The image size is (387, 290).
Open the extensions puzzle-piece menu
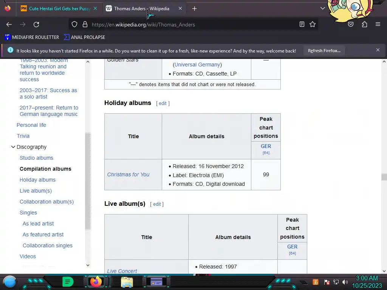coord(364,24)
